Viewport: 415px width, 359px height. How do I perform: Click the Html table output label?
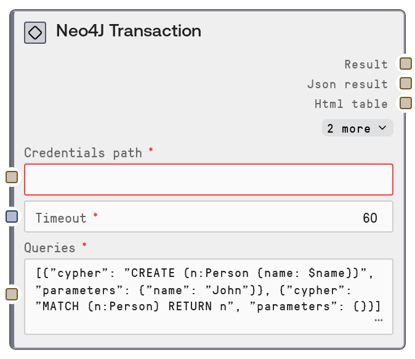[351, 104]
